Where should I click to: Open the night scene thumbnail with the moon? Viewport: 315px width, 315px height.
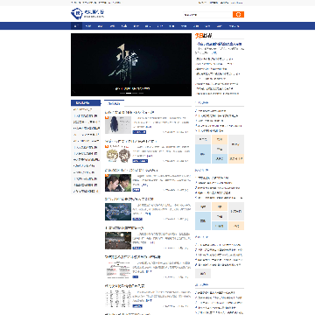tap(118, 241)
